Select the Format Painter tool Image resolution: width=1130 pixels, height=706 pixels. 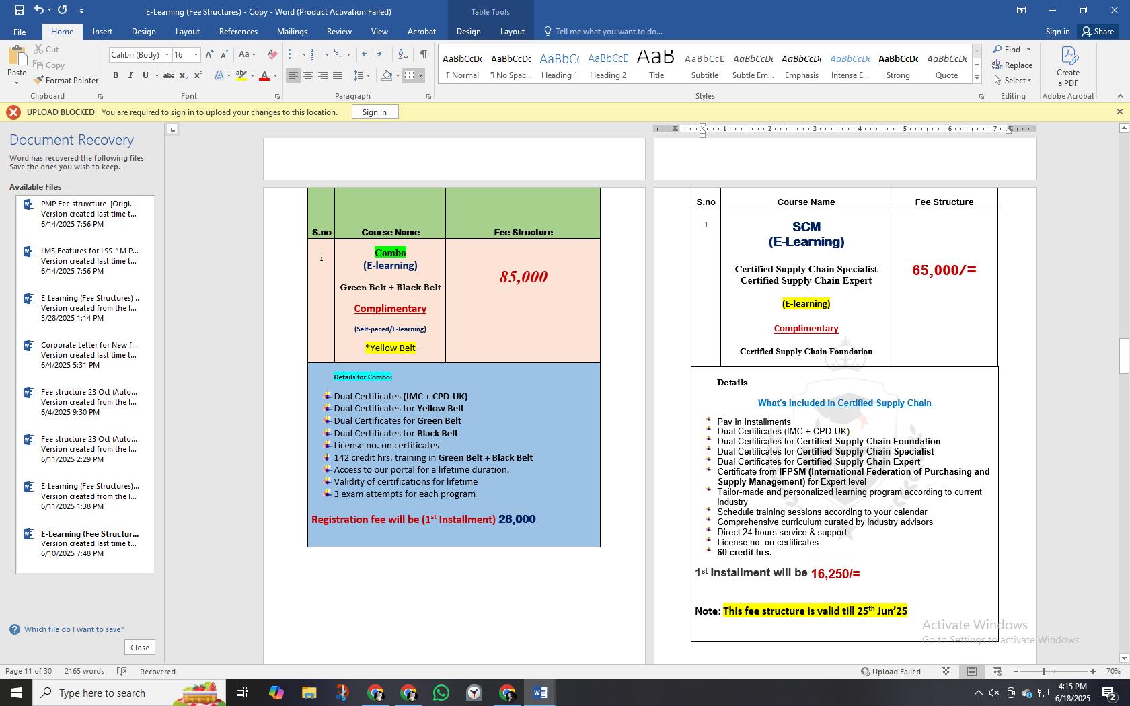click(x=66, y=80)
